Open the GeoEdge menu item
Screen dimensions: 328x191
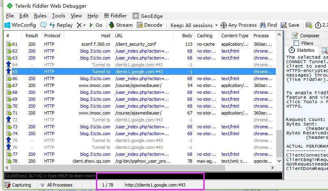pyautogui.click(x=148, y=16)
